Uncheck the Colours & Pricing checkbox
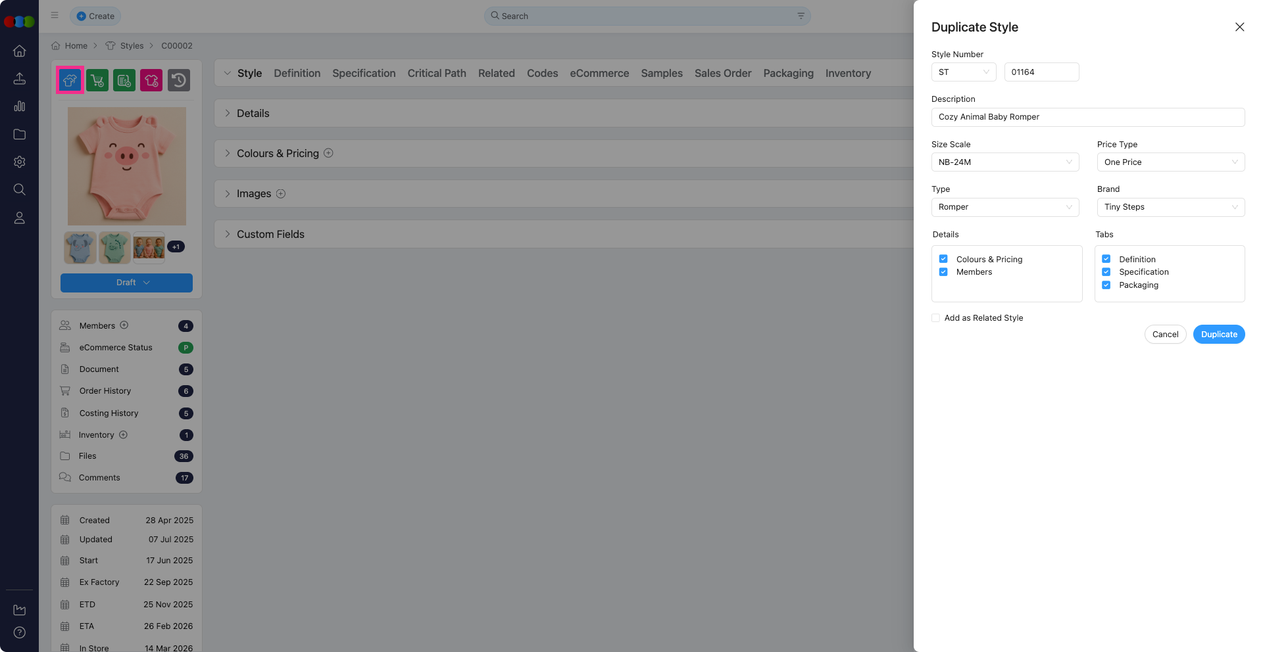 click(x=943, y=259)
